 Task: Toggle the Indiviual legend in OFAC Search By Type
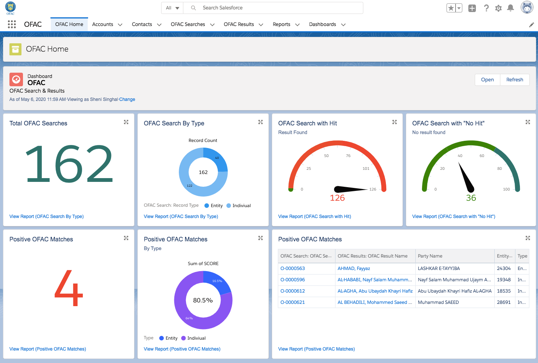(x=239, y=206)
